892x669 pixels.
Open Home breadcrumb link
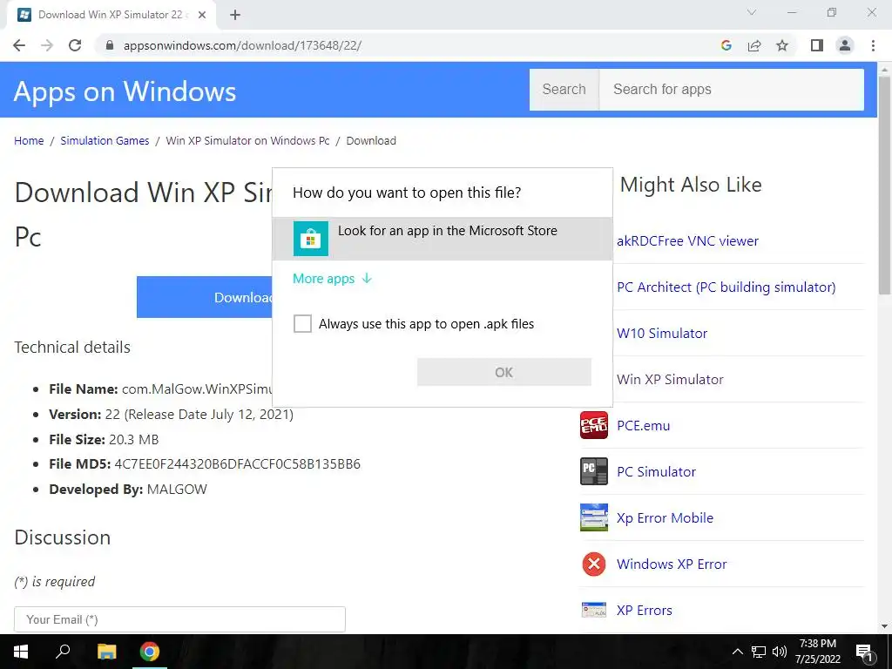[29, 140]
